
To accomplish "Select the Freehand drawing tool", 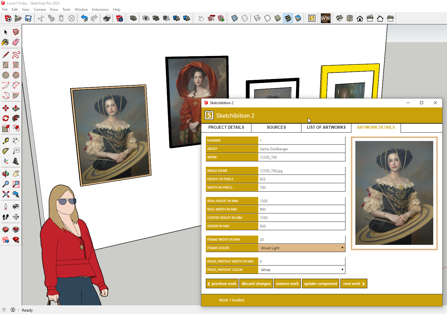I will pos(16,55).
